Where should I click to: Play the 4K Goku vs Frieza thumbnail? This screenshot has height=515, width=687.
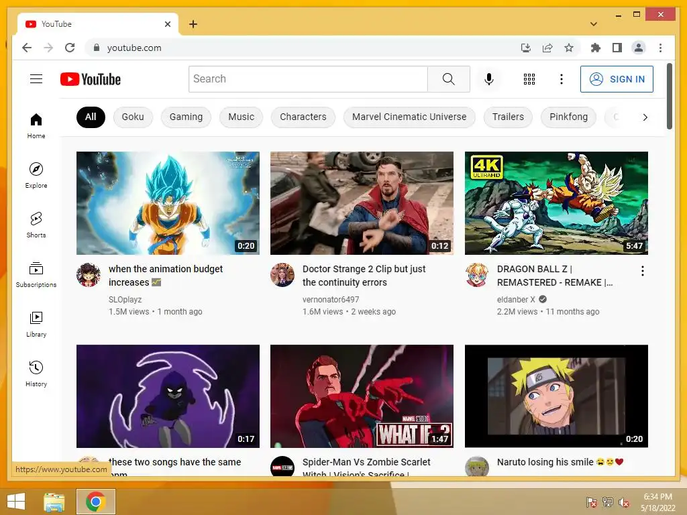[556, 203]
